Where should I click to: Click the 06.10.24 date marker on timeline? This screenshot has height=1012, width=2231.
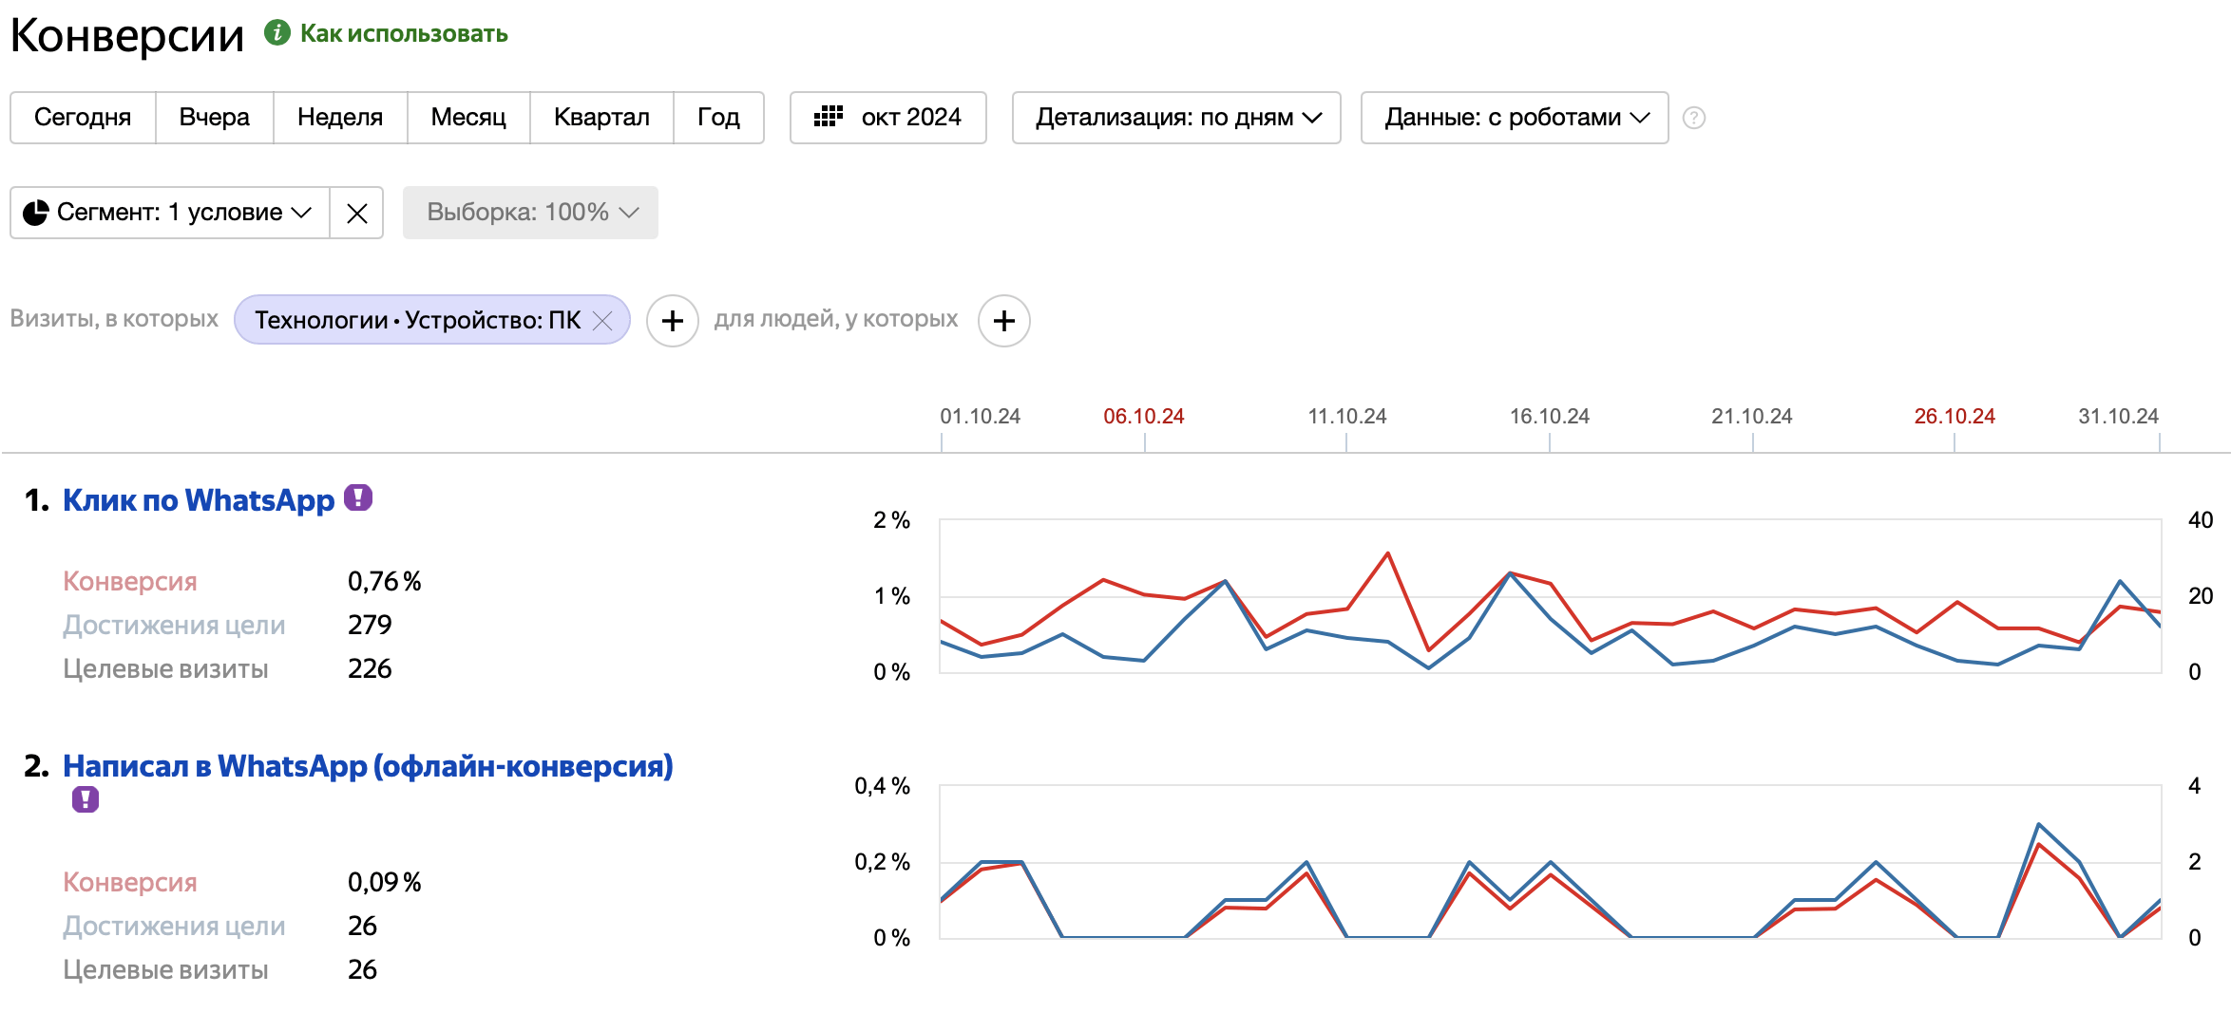[x=1143, y=417]
